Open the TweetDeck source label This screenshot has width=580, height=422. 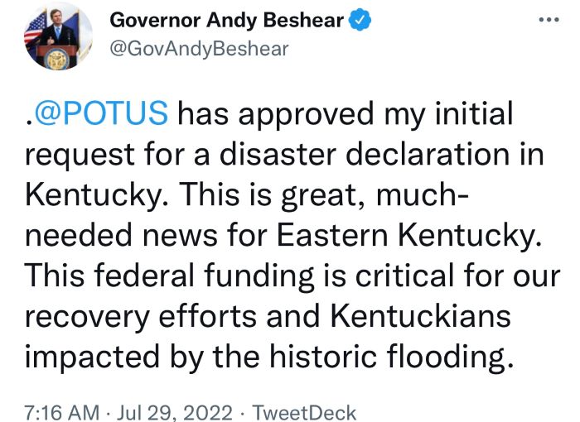coord(304,413)
